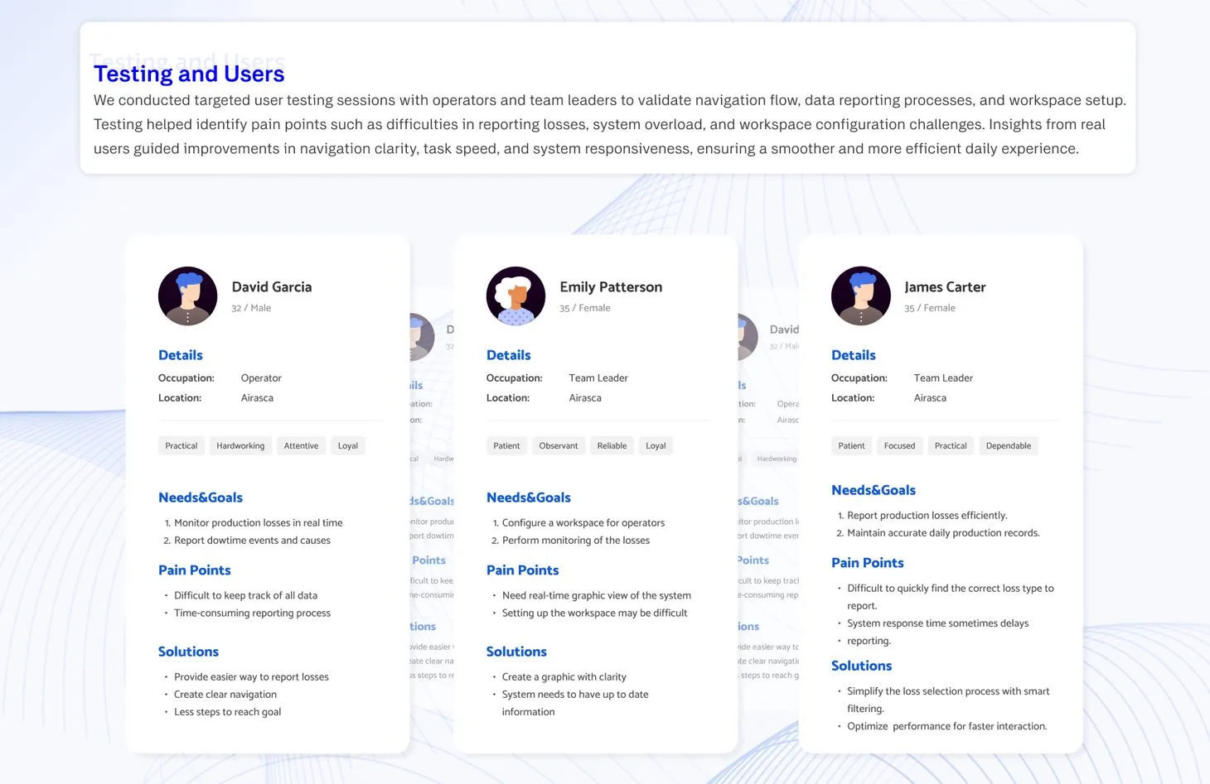The width and height of the screenshot is (1210, 784).
Task: Click 'Monitor production losses in real time'
Action: 259,522
